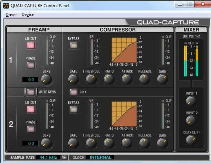The image size is (211, 163).
Task: Click channel 2 SENS value field 0.0
Action: click(x=31, y=143)
